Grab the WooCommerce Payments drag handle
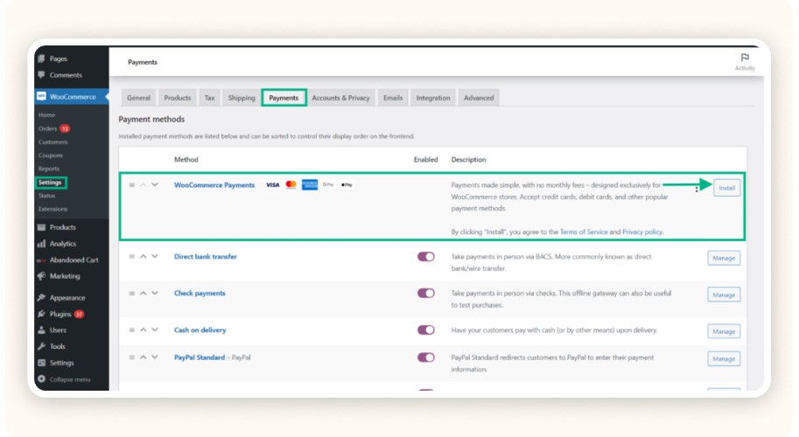The width and height of the screenshot is (799, 437). click(x=132, y=185)
